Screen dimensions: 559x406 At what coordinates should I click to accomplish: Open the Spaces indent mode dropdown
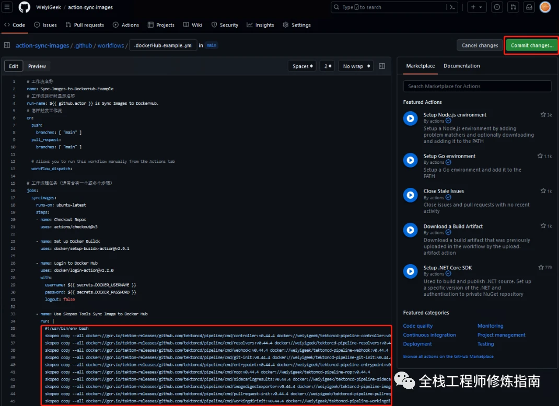302,66
